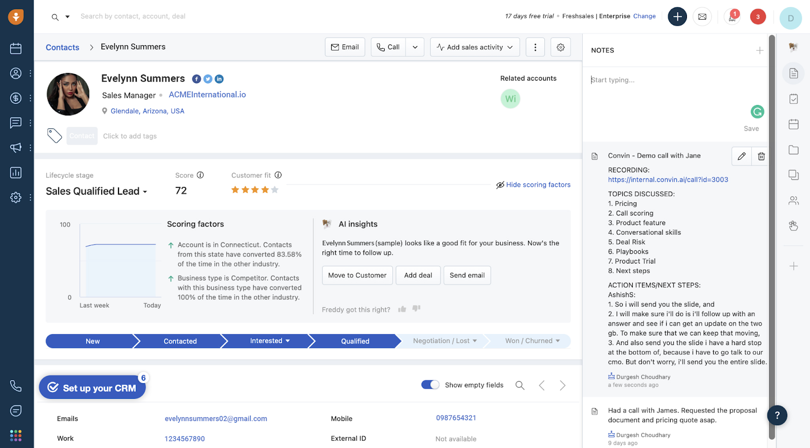Open contact settings gear icon

click(560, 47)
